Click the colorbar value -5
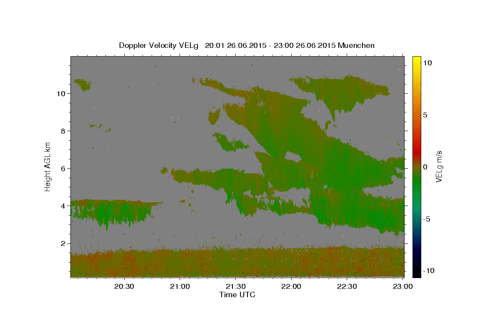 [x=427, y=219]
